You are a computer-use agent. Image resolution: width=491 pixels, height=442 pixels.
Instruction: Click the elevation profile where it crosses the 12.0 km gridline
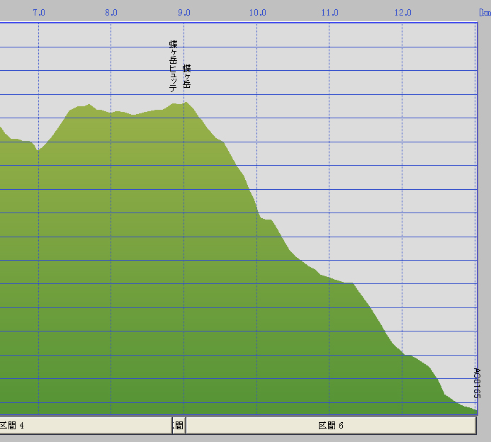point(402,353)
